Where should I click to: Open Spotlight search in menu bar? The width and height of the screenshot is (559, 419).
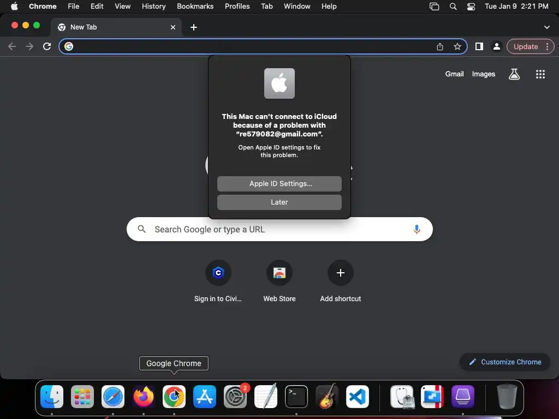coord(453,7)
